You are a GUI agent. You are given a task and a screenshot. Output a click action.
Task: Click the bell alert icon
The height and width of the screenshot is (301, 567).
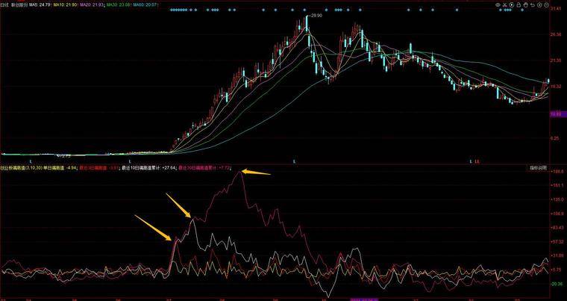click(526, 4)
